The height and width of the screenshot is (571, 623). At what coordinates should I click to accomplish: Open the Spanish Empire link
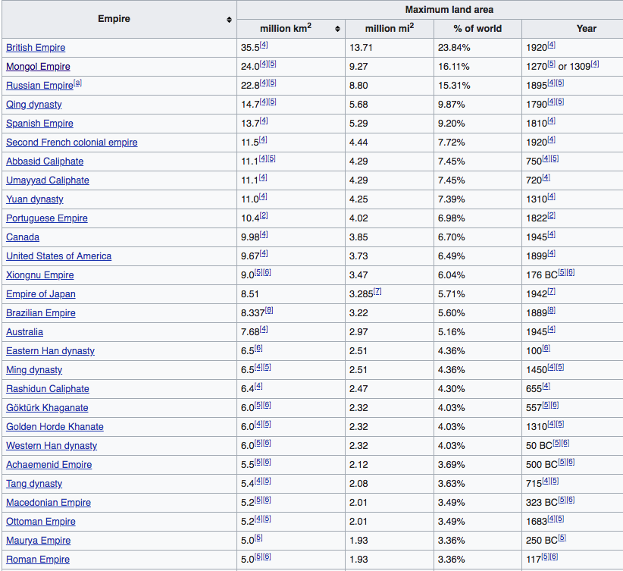[39, 124]
